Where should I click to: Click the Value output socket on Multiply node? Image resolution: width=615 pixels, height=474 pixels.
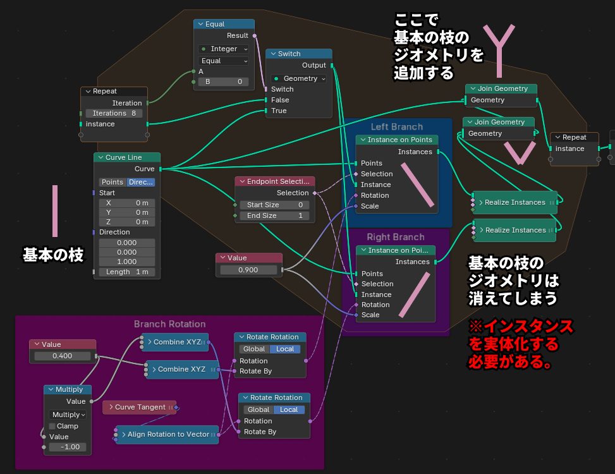tap(92, 401)
